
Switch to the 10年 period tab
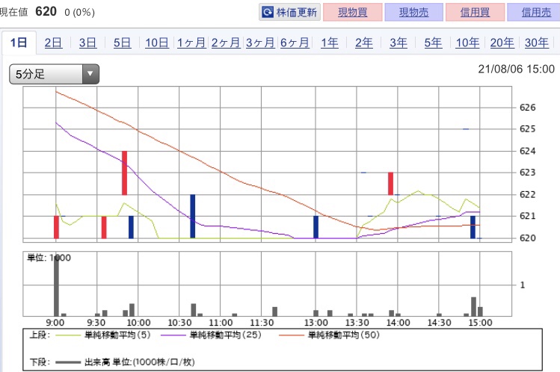click(x=467, y=43)
